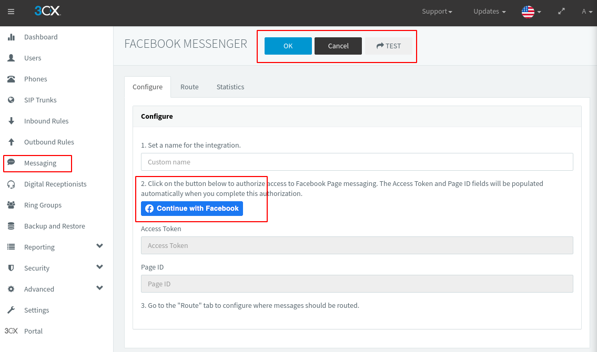The image size is (597, 352).
Task: Select the Phones telephone icon
Action: pos(11,79)
